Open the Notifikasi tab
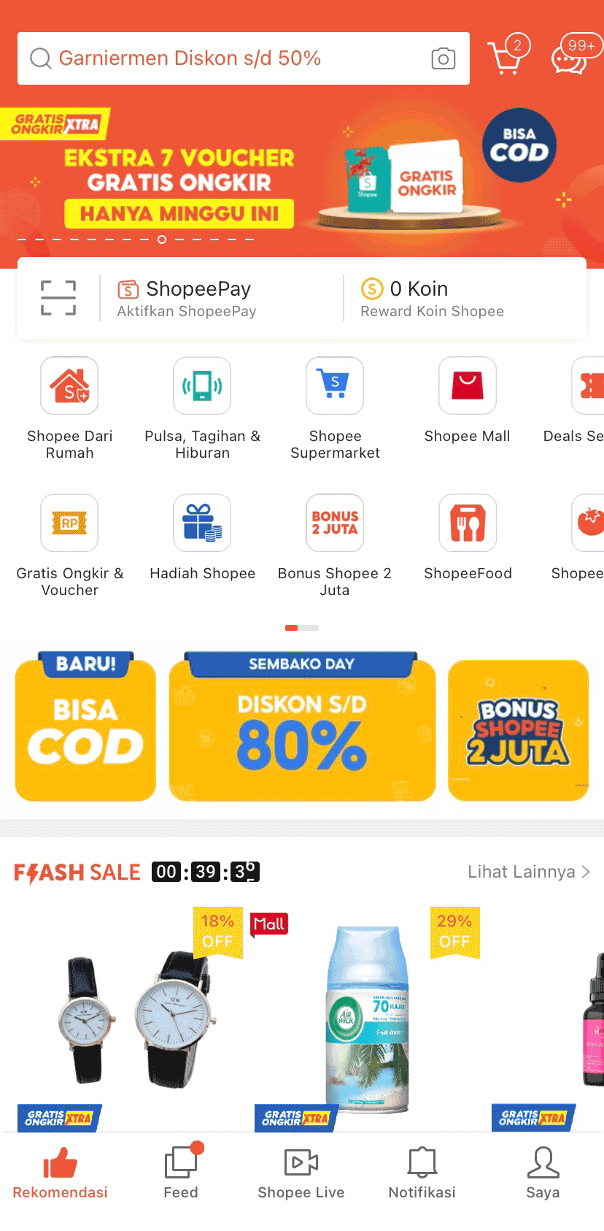The height and width of the screenshot is (1231, 604). [x=422, y=1171]
